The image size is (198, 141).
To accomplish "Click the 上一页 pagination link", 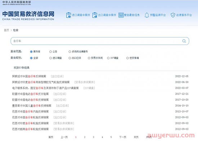I will click(x=64, y=137).
